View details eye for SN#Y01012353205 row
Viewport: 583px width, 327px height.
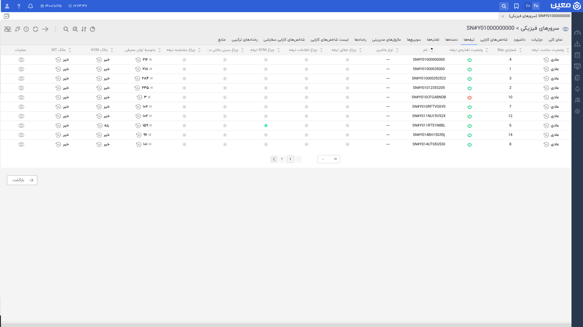[x=21, y=88]
